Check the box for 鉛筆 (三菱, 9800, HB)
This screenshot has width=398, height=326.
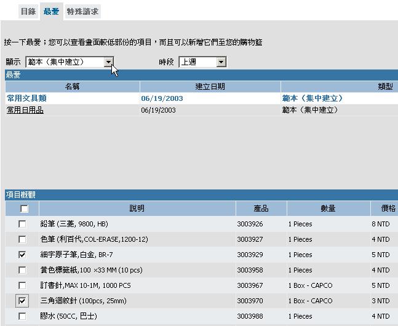[x=23, y=225]
